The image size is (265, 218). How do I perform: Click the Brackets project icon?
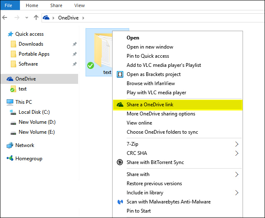click(120, 74)
